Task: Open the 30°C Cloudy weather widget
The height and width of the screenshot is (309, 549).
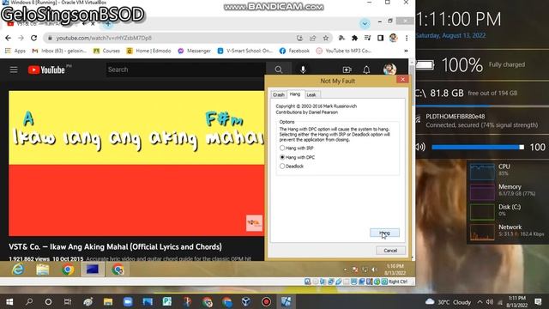Action: (x=448, y=301)
